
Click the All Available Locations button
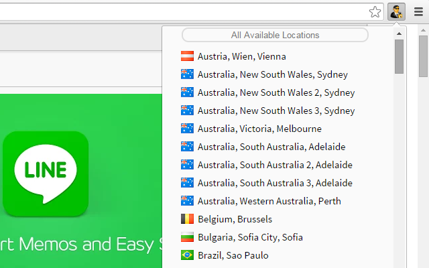point(275,35)
